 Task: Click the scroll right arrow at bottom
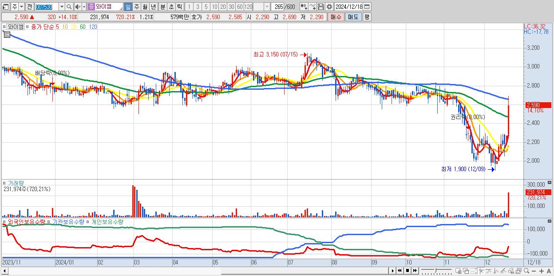(x=392, y=271)
